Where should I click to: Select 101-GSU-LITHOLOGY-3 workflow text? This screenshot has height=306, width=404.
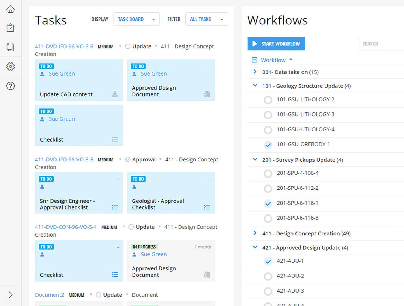click(x=305, y=114)
